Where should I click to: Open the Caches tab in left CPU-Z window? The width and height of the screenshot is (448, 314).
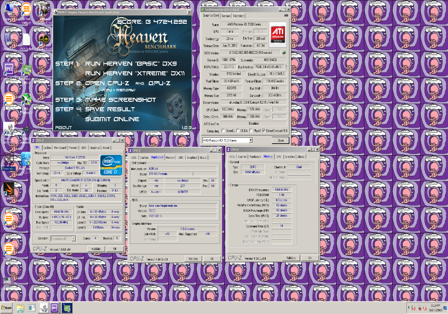47,148
